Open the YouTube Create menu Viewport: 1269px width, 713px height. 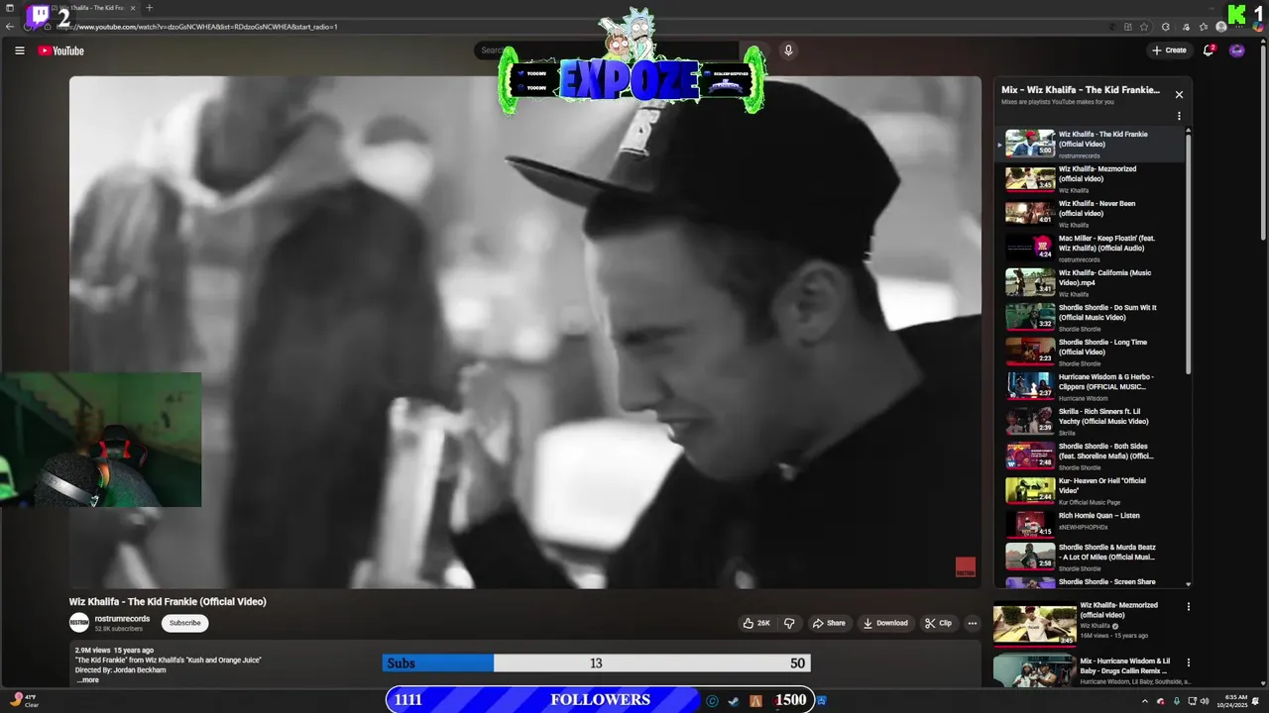(x=1169, y=51)
